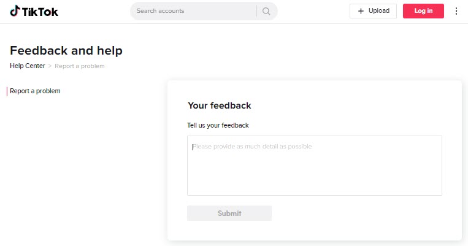Click the Feedback and help page heading
The image size is (468, 246).
tap(66, 50)
